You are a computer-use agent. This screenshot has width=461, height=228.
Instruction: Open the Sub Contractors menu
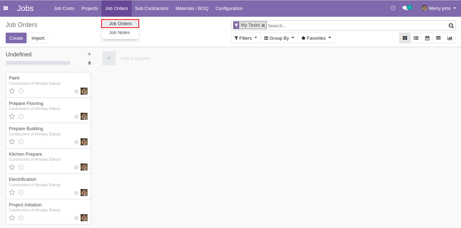(x=152, y=8)
